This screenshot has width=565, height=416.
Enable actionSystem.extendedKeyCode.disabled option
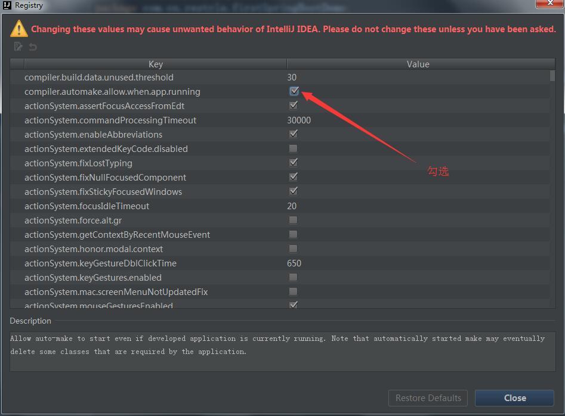point(294,148)
